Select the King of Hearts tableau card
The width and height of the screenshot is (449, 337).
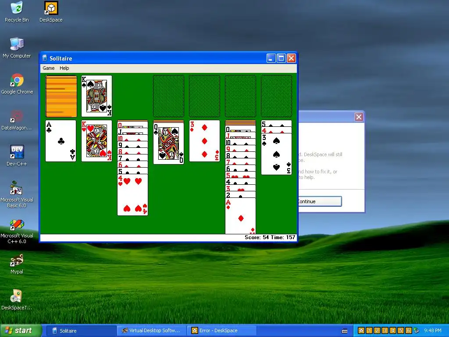point(97,141)
